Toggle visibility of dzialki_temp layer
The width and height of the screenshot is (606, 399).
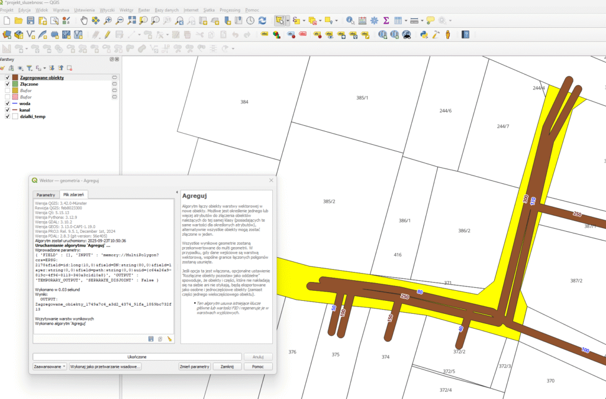tap(7, 116)
